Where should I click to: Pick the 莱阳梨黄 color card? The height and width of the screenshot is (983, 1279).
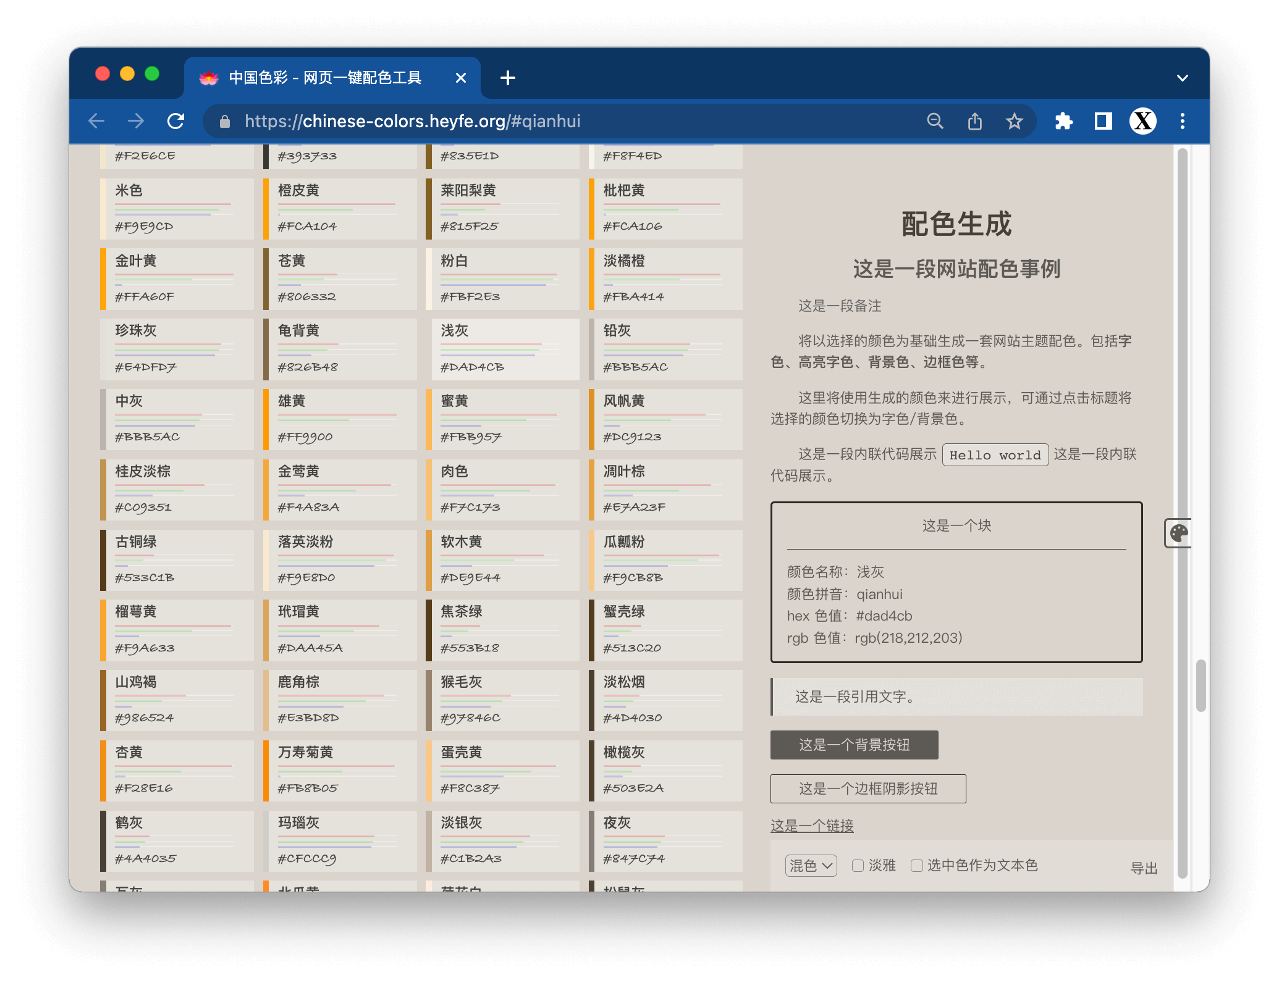tap(503, 209)
